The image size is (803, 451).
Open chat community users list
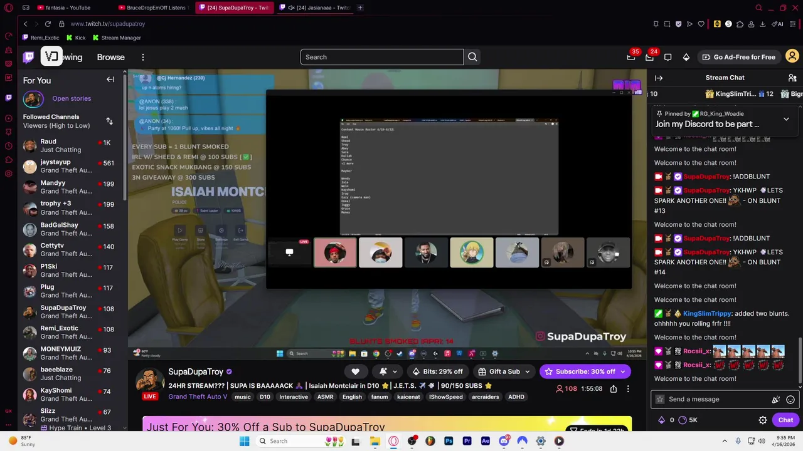pos(792,78)
